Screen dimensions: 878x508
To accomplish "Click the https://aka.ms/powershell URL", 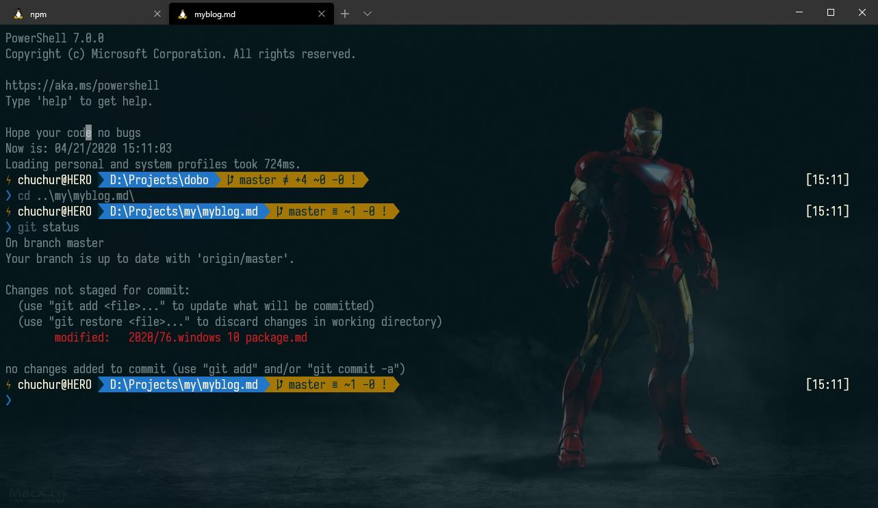I will (82, 86).
